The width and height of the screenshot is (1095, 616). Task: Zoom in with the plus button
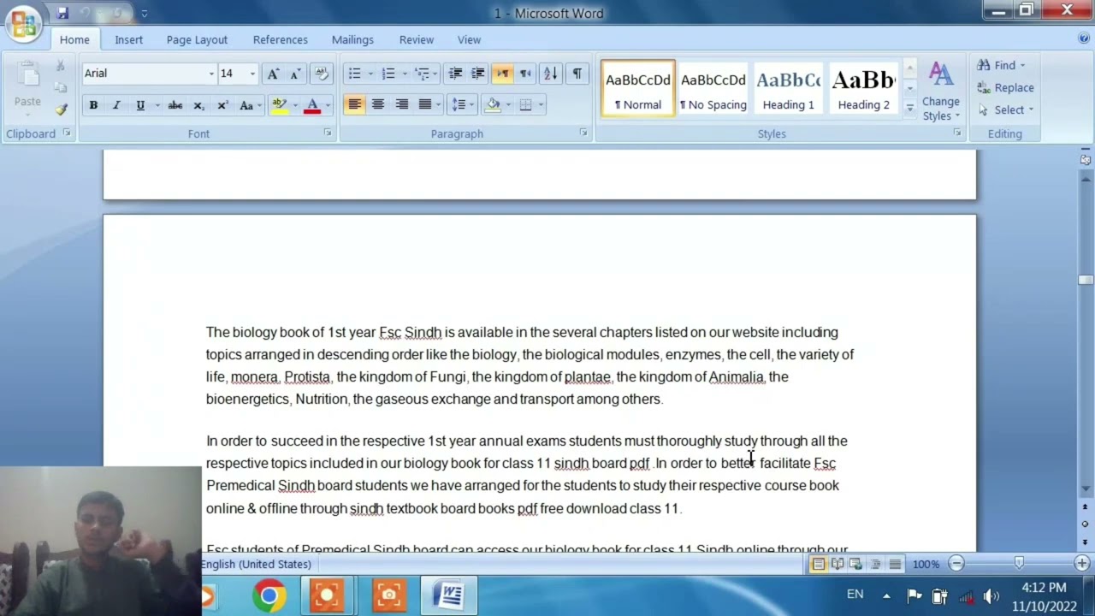1082,563
